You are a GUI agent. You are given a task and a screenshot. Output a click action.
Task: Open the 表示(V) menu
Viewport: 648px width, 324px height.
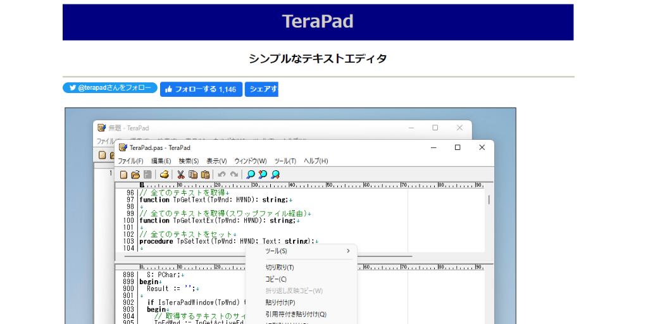click(x=216, y=161)
